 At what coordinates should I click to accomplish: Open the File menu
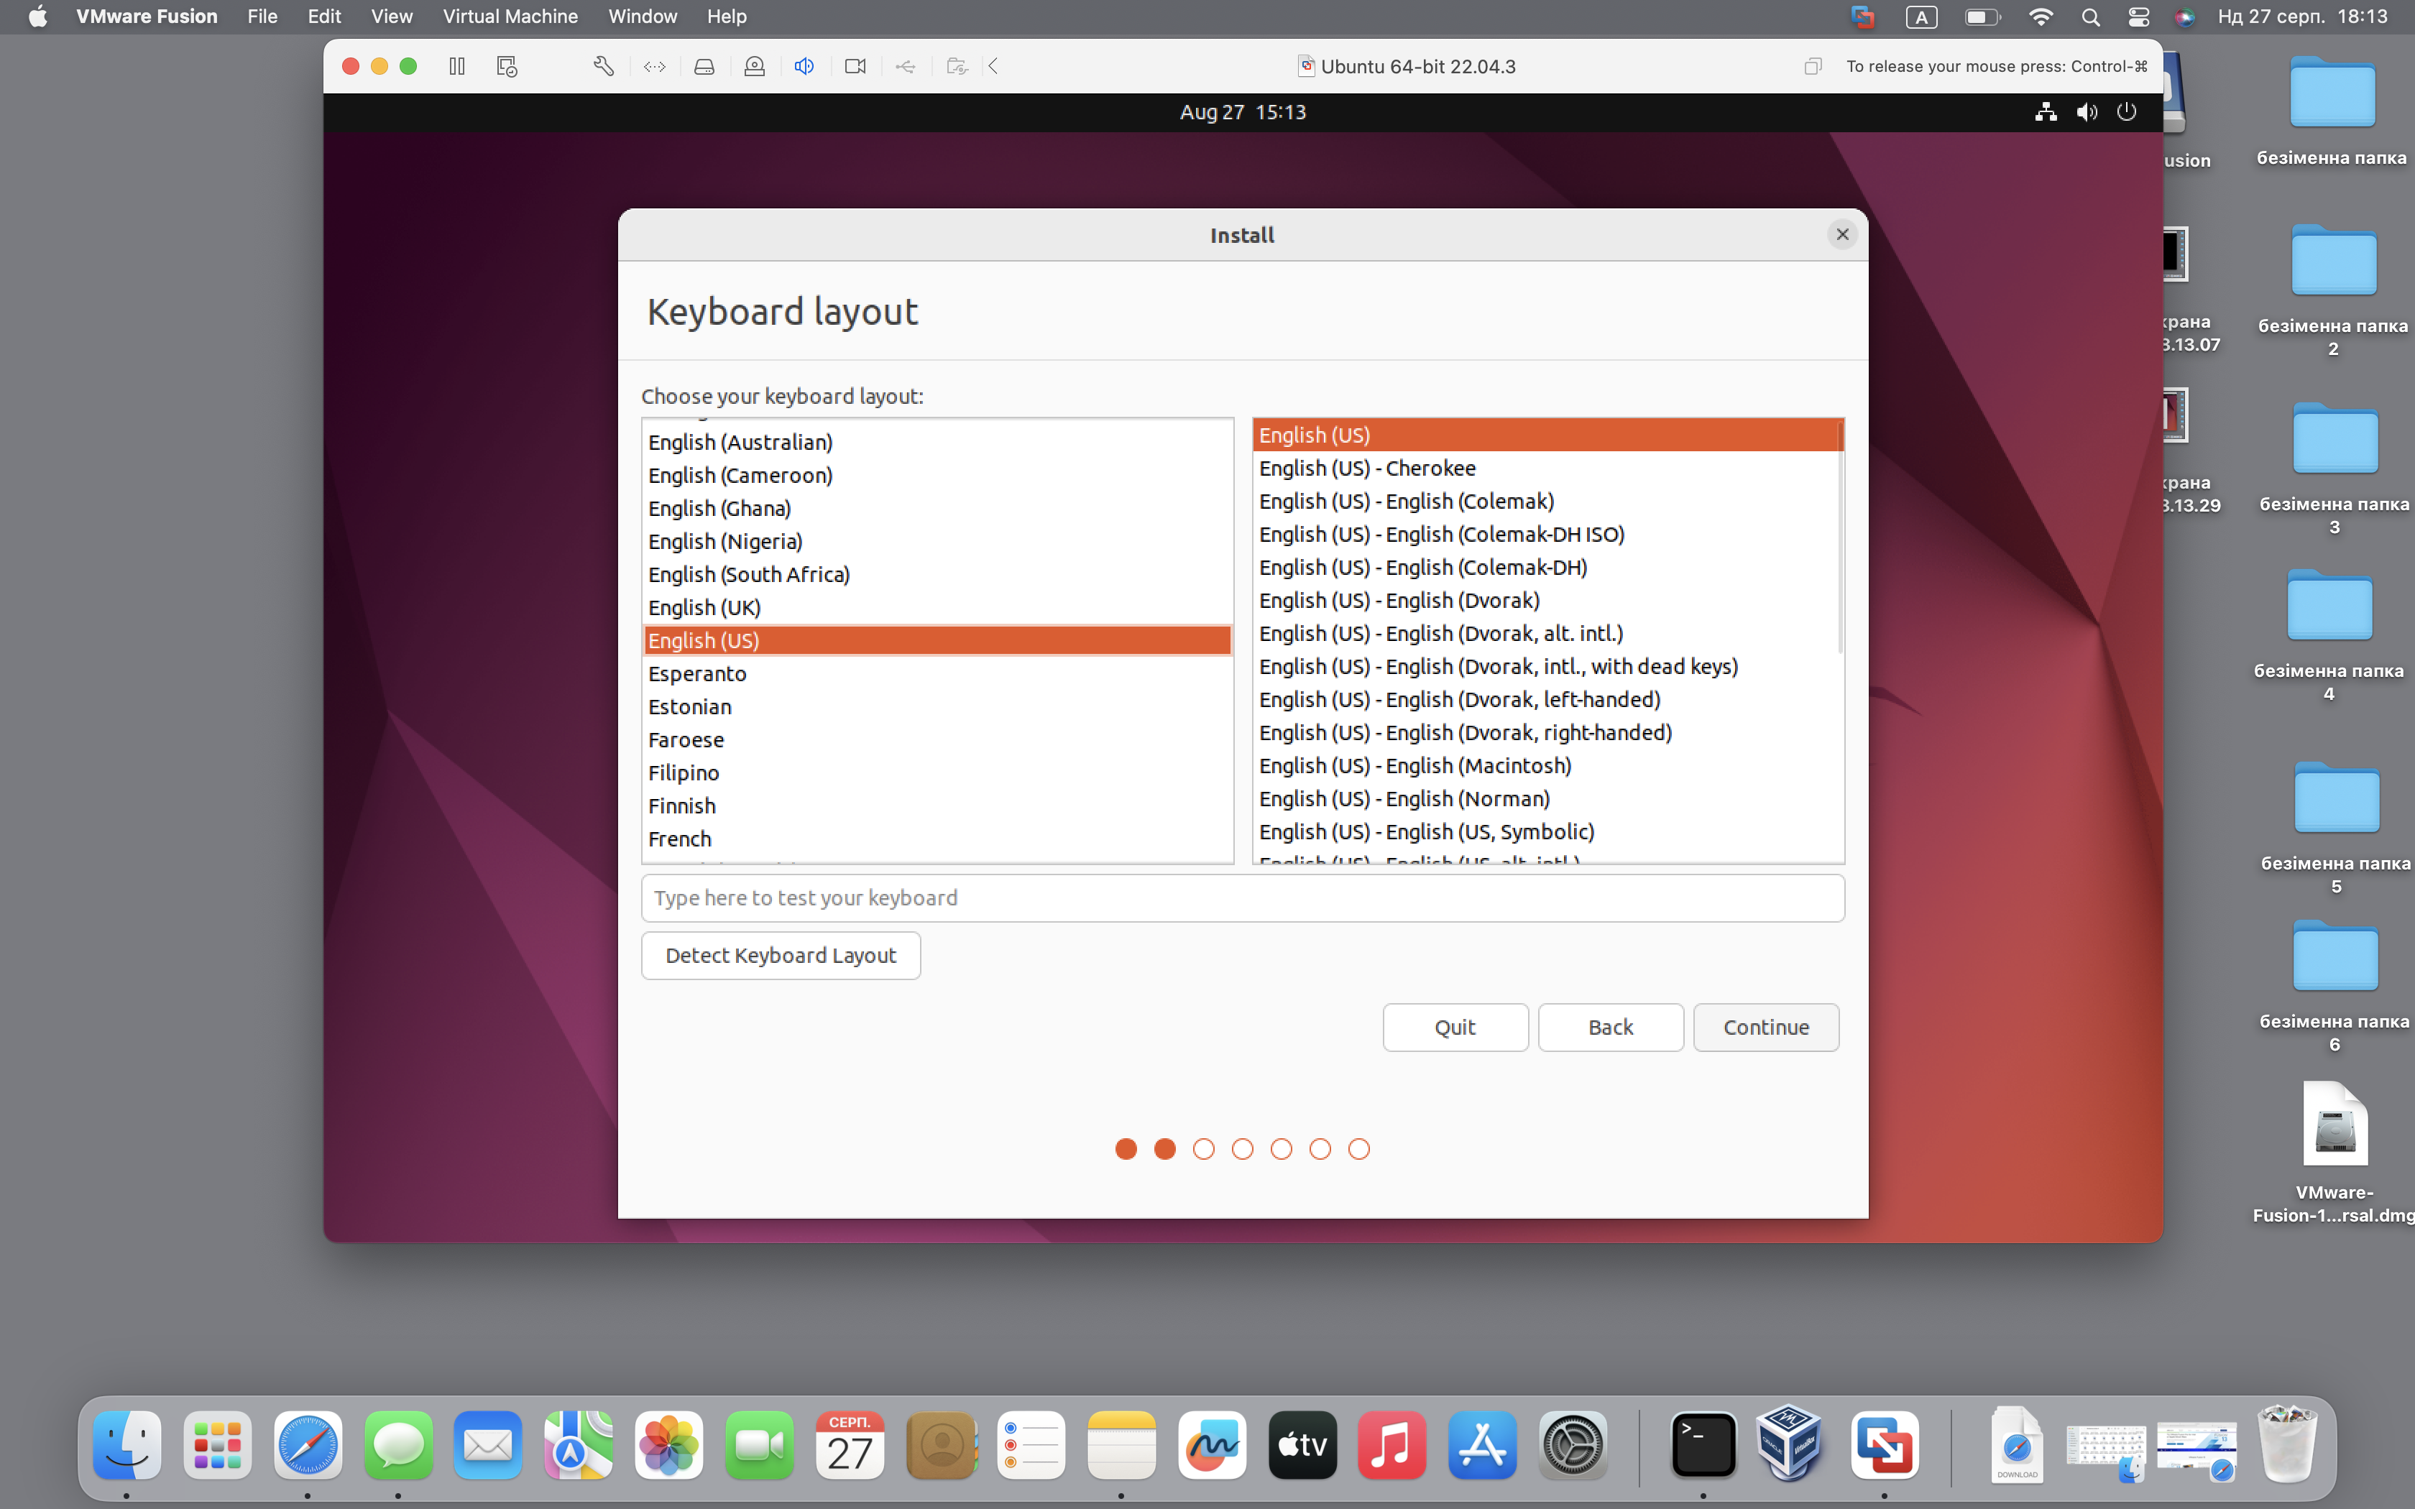[262, 16]
